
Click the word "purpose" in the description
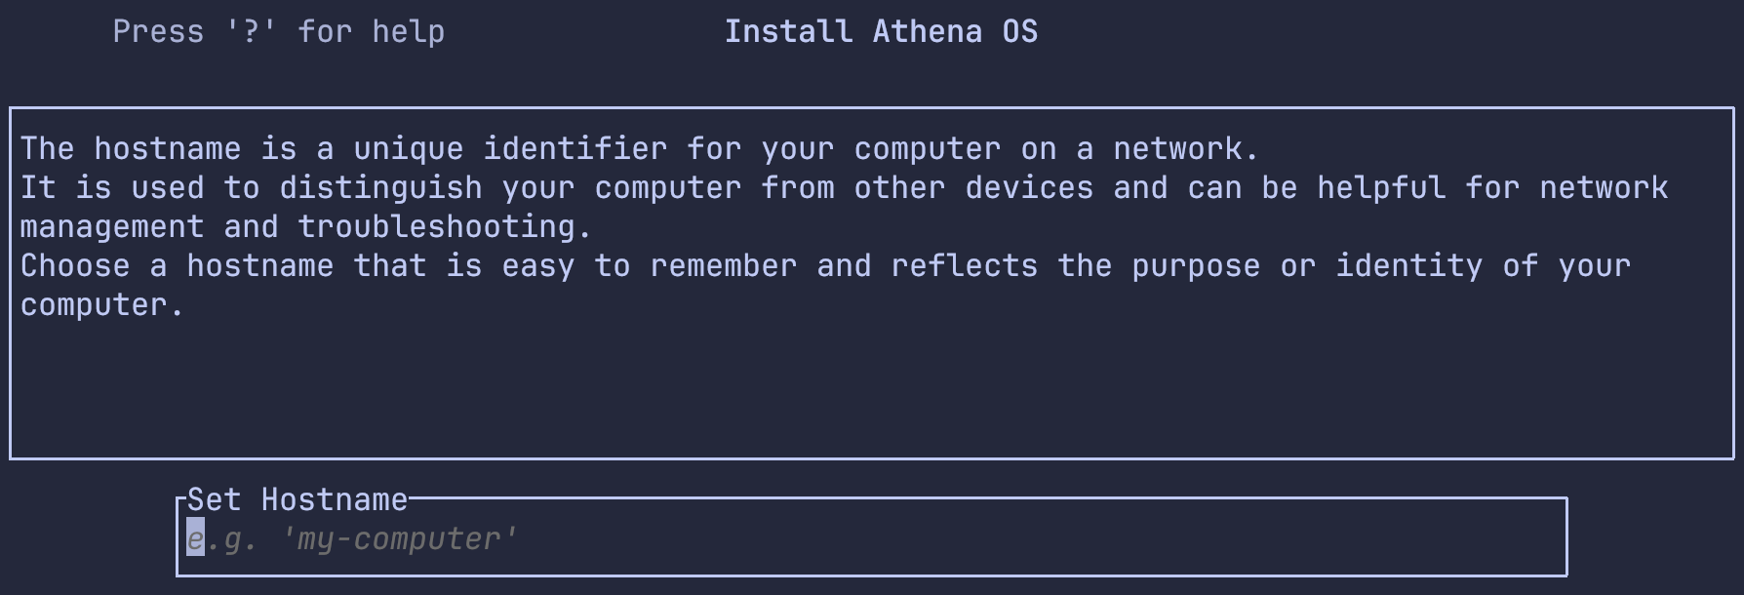point(1196,266)
